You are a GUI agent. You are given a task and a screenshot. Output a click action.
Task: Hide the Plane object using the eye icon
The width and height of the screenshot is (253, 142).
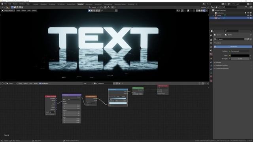(x=248, y=16)
